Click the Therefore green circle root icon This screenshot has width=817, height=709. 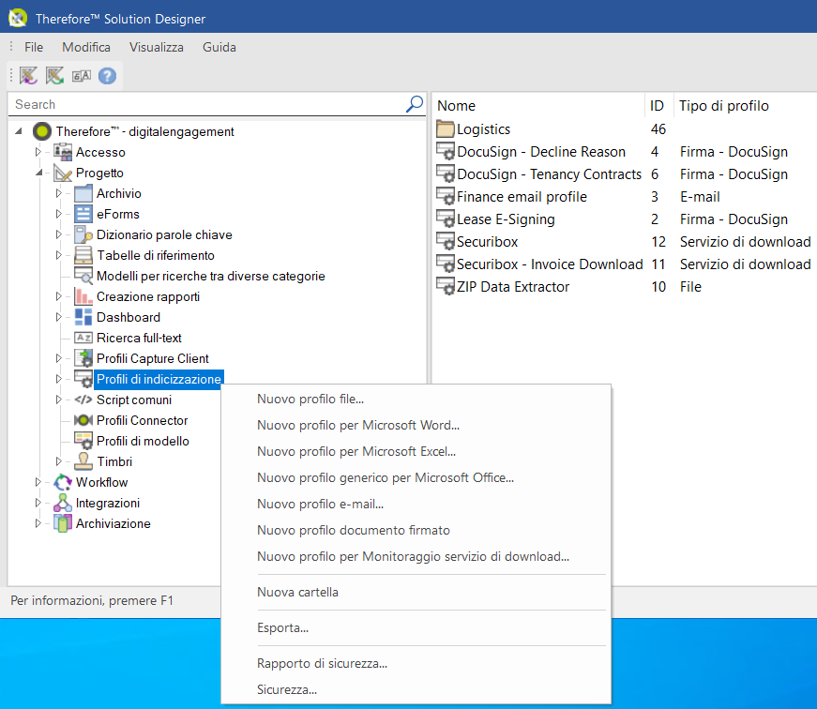coord(41,131)
